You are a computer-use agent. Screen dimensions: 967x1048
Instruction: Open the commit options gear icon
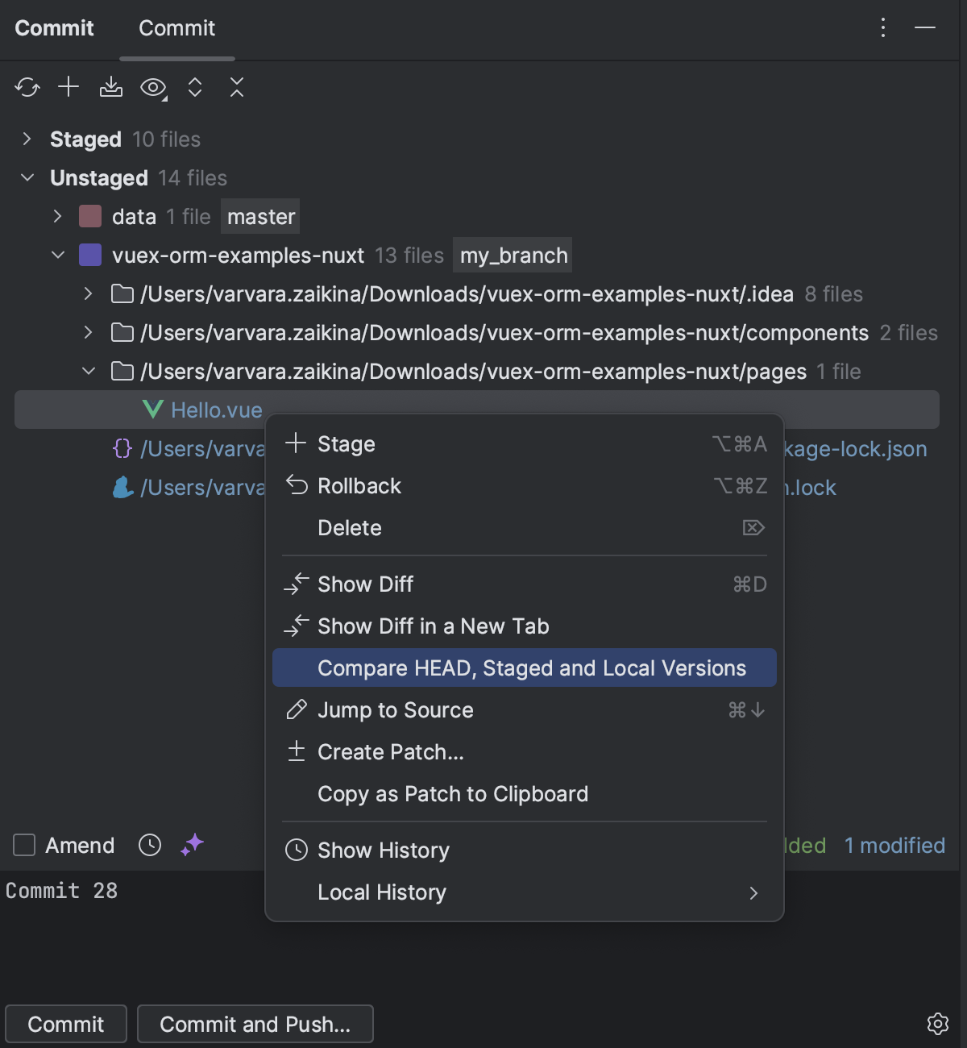(x=940, y=1022)
